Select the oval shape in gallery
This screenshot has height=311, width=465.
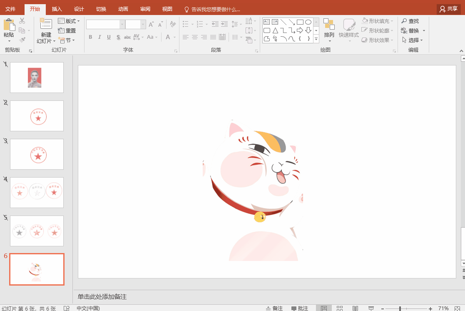(308, 22)
